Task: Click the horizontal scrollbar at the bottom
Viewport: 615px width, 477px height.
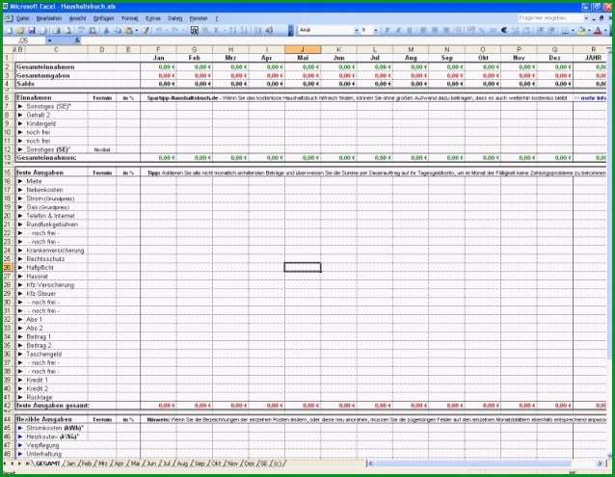Action: pyautogui.click(x=486, y=464)
